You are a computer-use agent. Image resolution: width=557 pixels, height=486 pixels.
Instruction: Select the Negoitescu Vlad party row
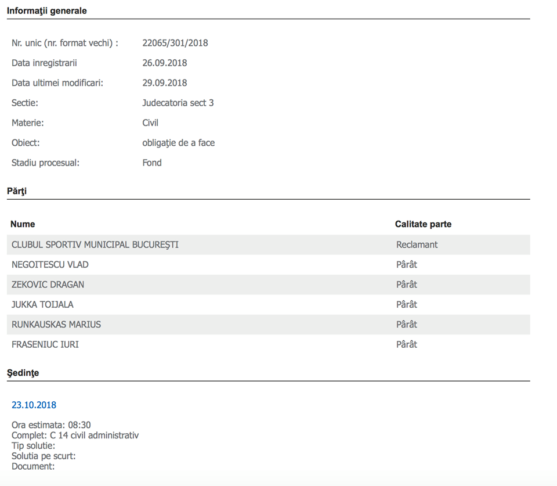50,265
